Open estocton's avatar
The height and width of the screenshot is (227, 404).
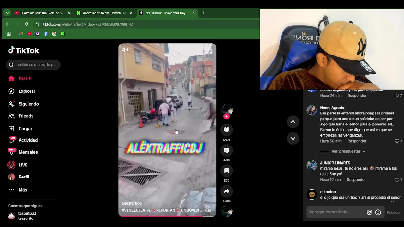[x=312, y=195]
